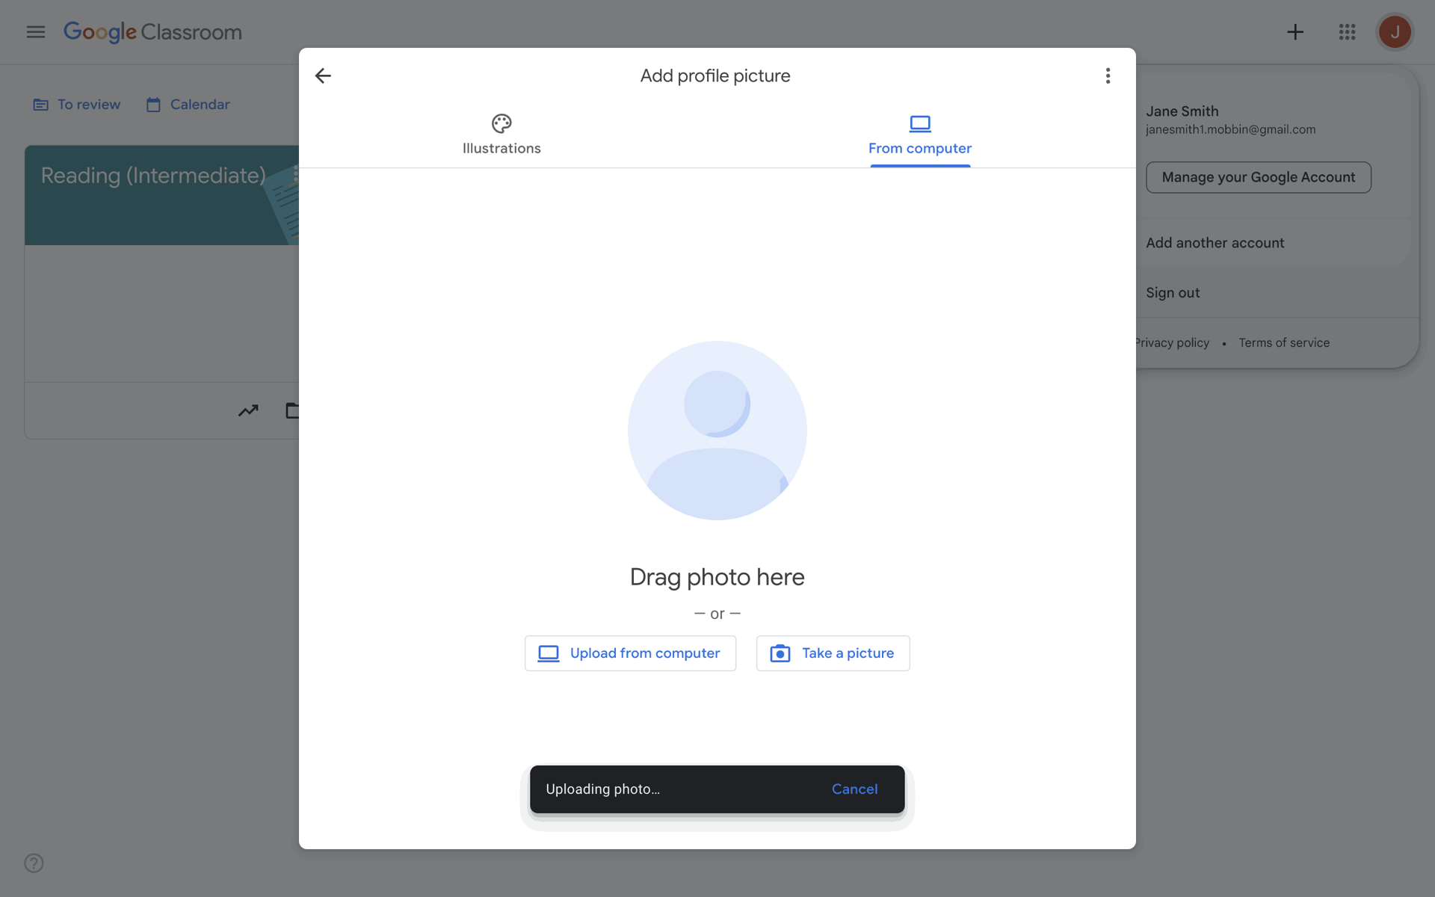
Task: Click the placeholder avatar drop zone
Action: [x=717, y=431]
